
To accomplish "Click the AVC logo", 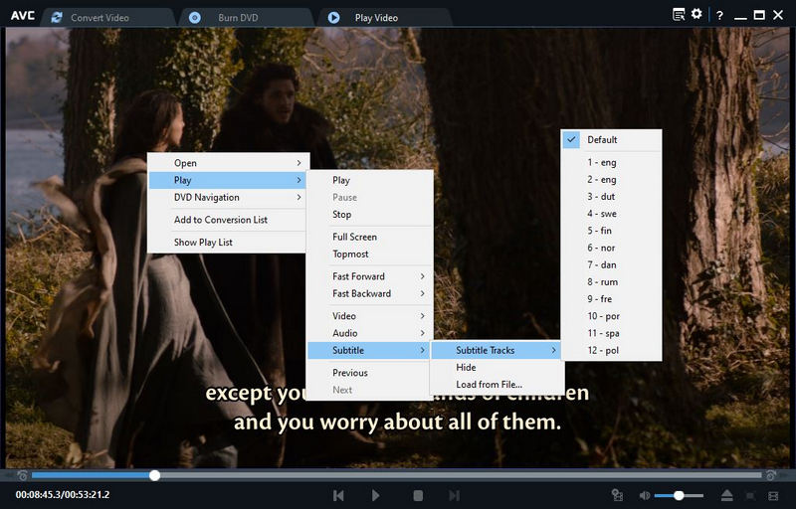I will (x=23, y=16).
